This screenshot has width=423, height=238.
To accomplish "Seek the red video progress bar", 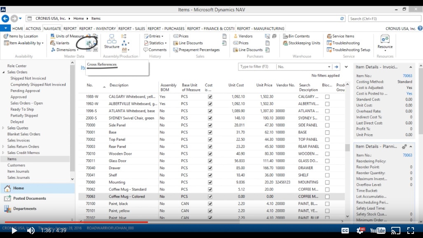I will pyautogui.click(x=76, y=222).
